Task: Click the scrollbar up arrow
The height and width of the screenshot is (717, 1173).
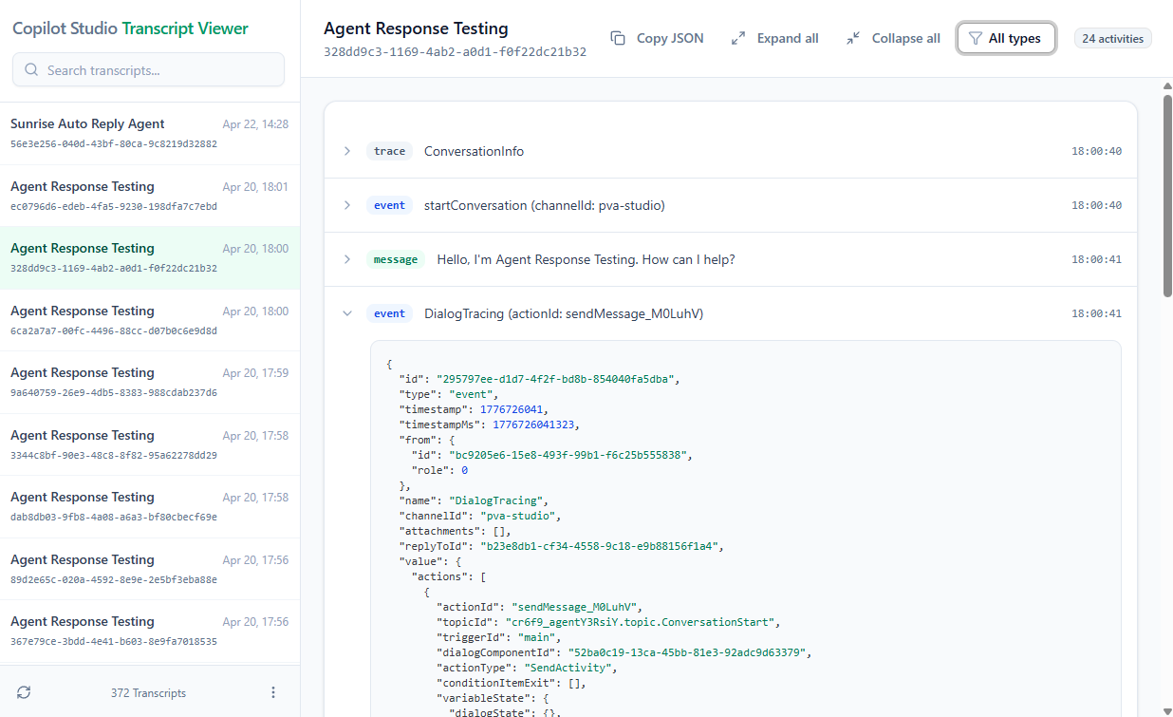Action: tap(1167, 85)
